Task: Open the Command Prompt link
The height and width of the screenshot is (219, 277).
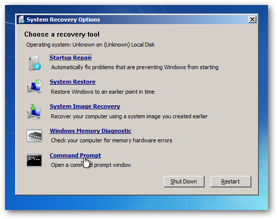Action: (x=75, y=155)
